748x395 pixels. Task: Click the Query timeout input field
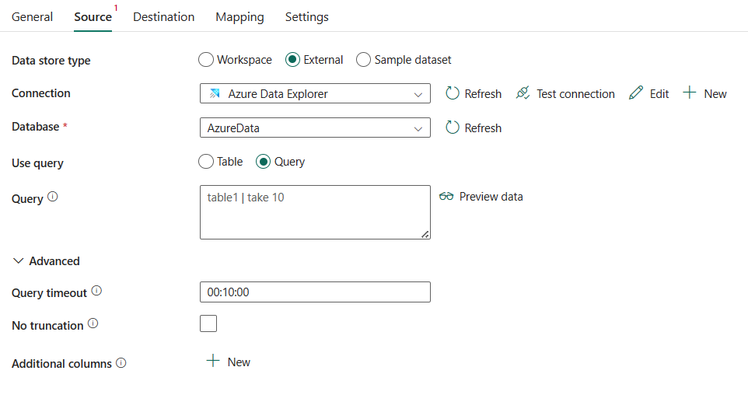[x=316, y=292]
